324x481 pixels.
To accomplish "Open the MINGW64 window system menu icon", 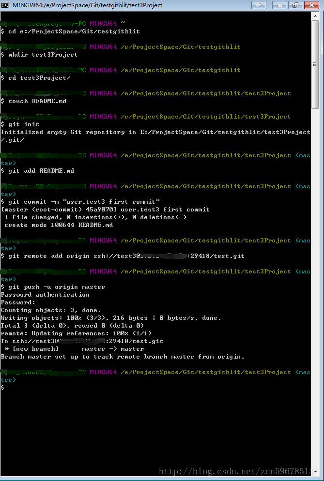I will pyautogui.click(x=5, y=5).
